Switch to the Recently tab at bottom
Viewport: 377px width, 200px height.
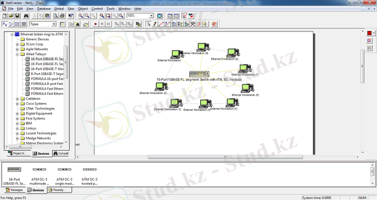pyautogui.click(x=59, y=190)
